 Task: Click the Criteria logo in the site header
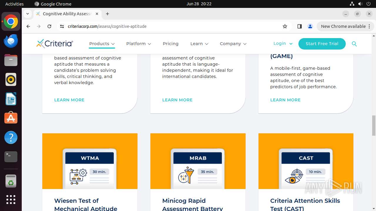[x=55, y=43]
